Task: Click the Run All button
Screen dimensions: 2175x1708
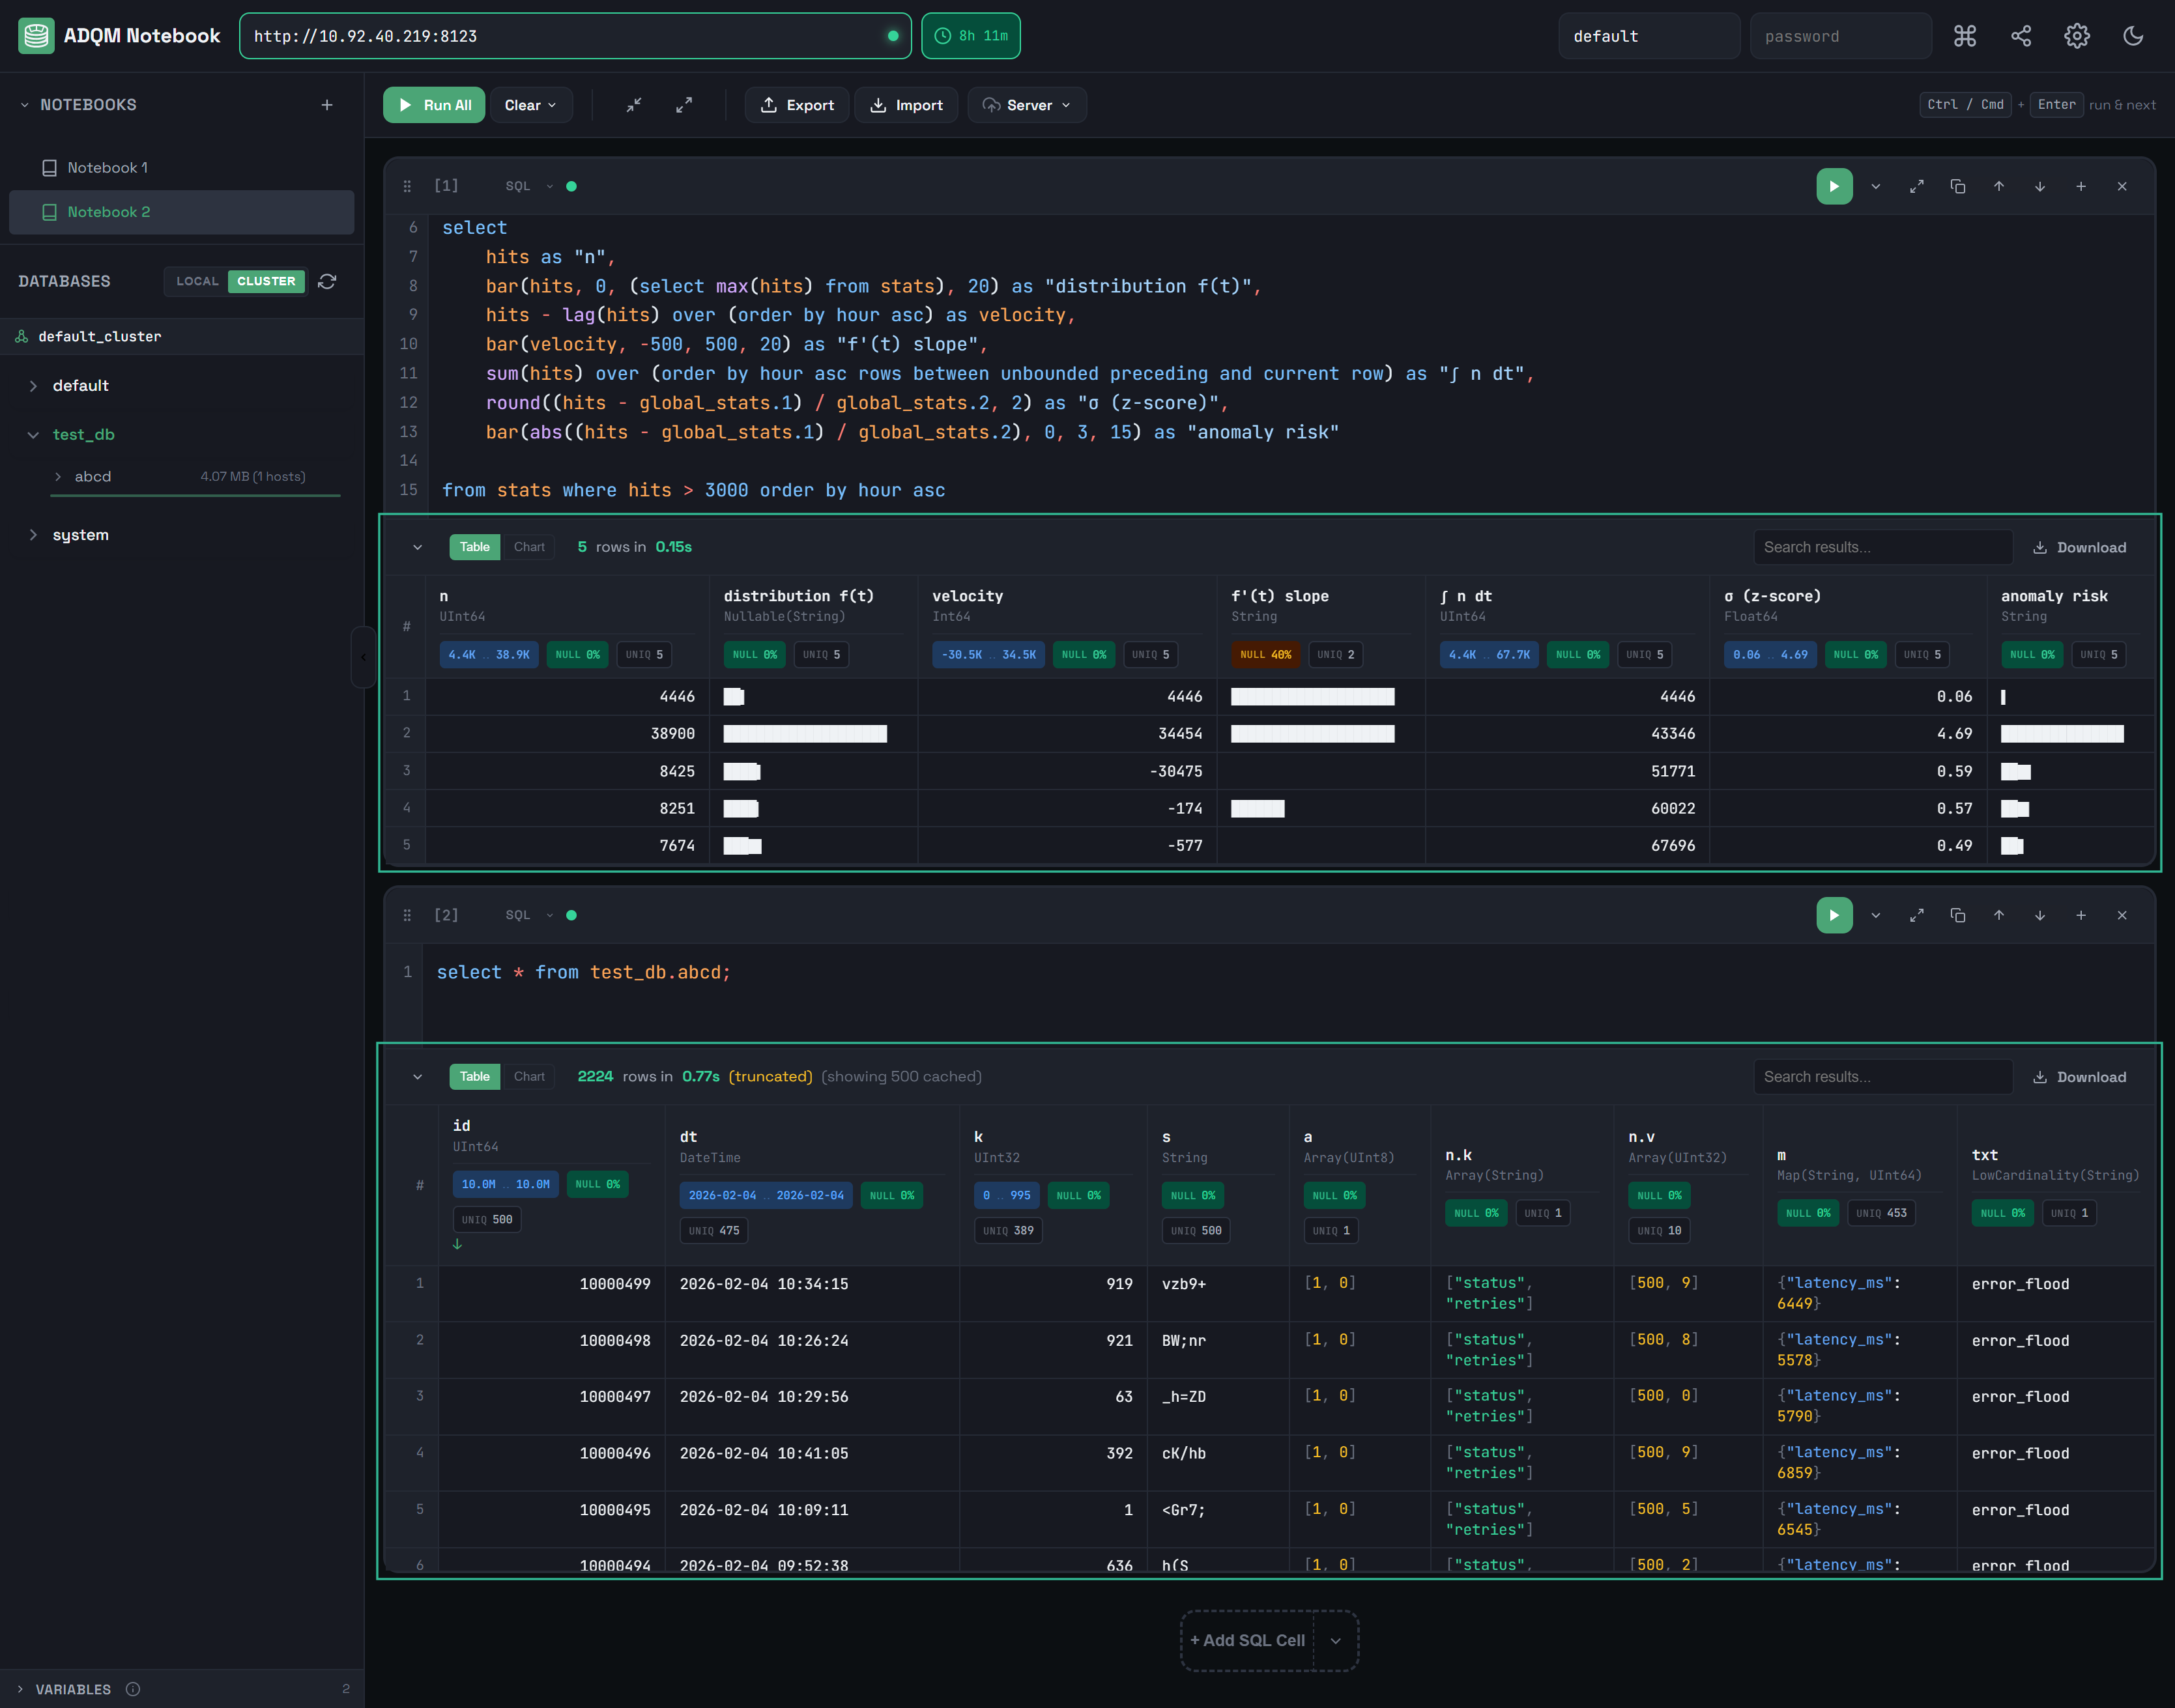Action: pos(433,104)
